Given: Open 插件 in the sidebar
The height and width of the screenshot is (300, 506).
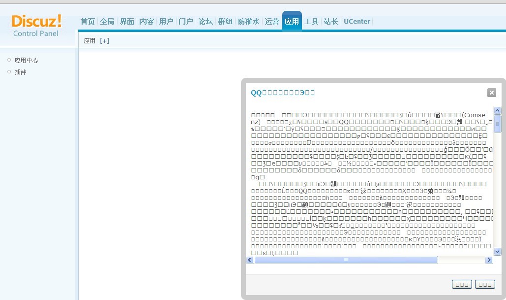Looking at the screenshot, I should (20, 72).
